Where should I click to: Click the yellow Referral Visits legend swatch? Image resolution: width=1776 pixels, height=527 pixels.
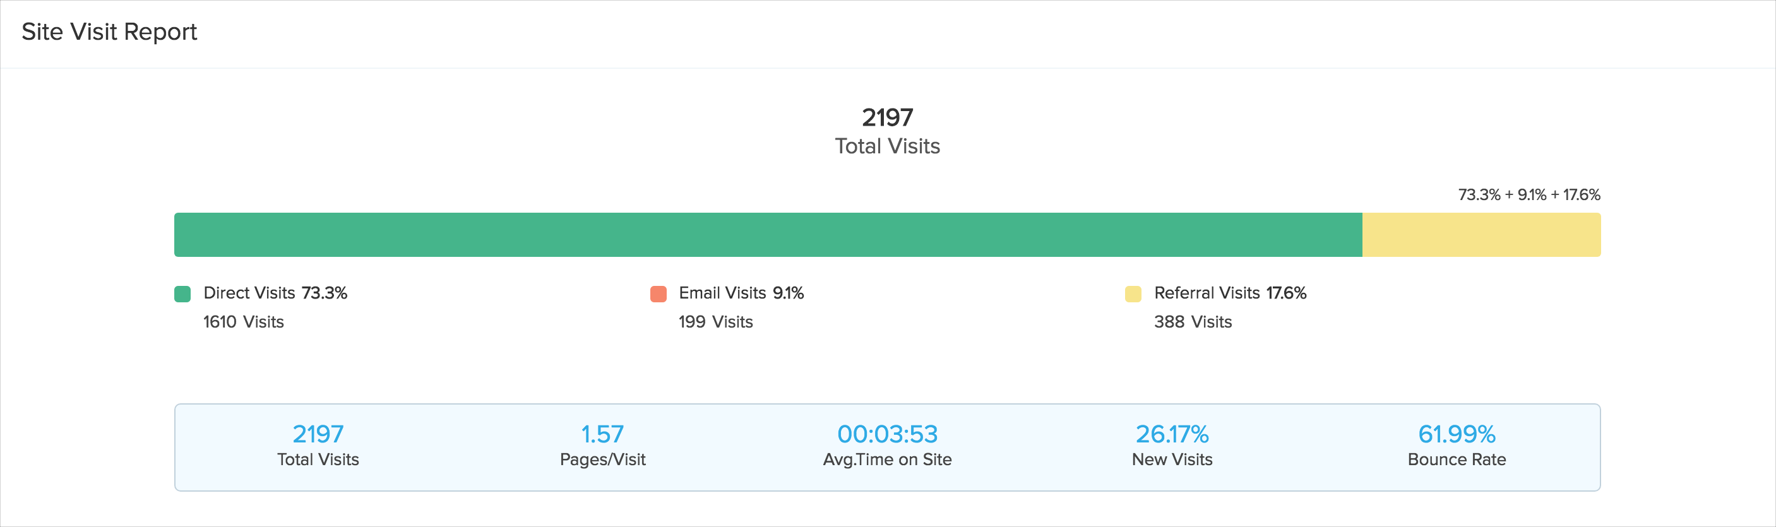(1133, 294)
